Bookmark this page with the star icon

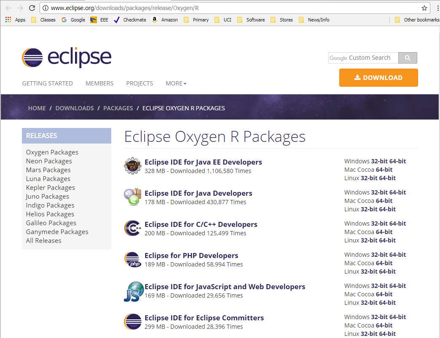click(x=425, y=8)
